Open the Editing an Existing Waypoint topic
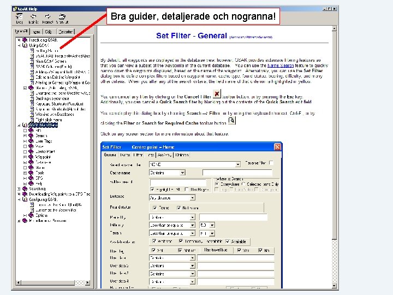Image resolution: width=393 pixels, height=295 pixels. coord(58,77)
